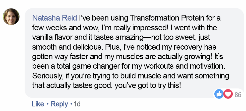View the 86 reactions count

pyautogui.click(x=238, y=95)
